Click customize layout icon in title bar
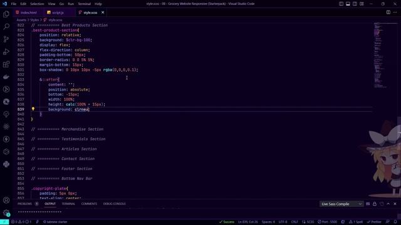The width and height of the screenshot is (401, 225). point(362,4)
